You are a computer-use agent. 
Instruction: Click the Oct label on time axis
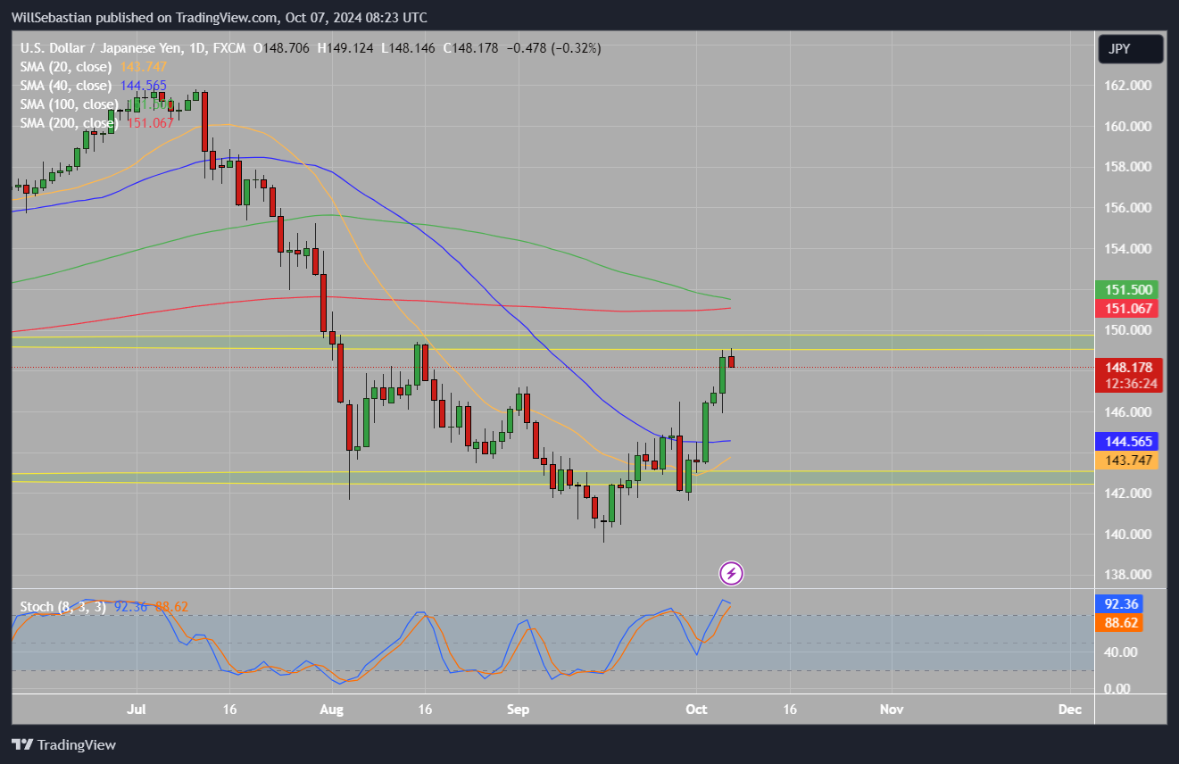(x=696, y=710)
